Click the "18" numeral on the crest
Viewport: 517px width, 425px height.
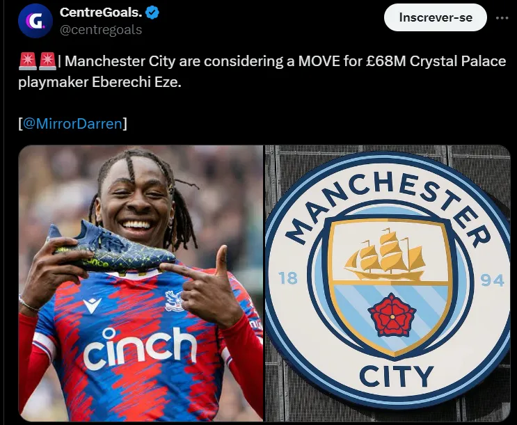[x=288, y=278]
